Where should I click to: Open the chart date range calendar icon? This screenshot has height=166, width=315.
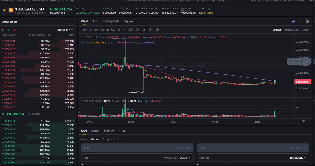pos(131,30)
